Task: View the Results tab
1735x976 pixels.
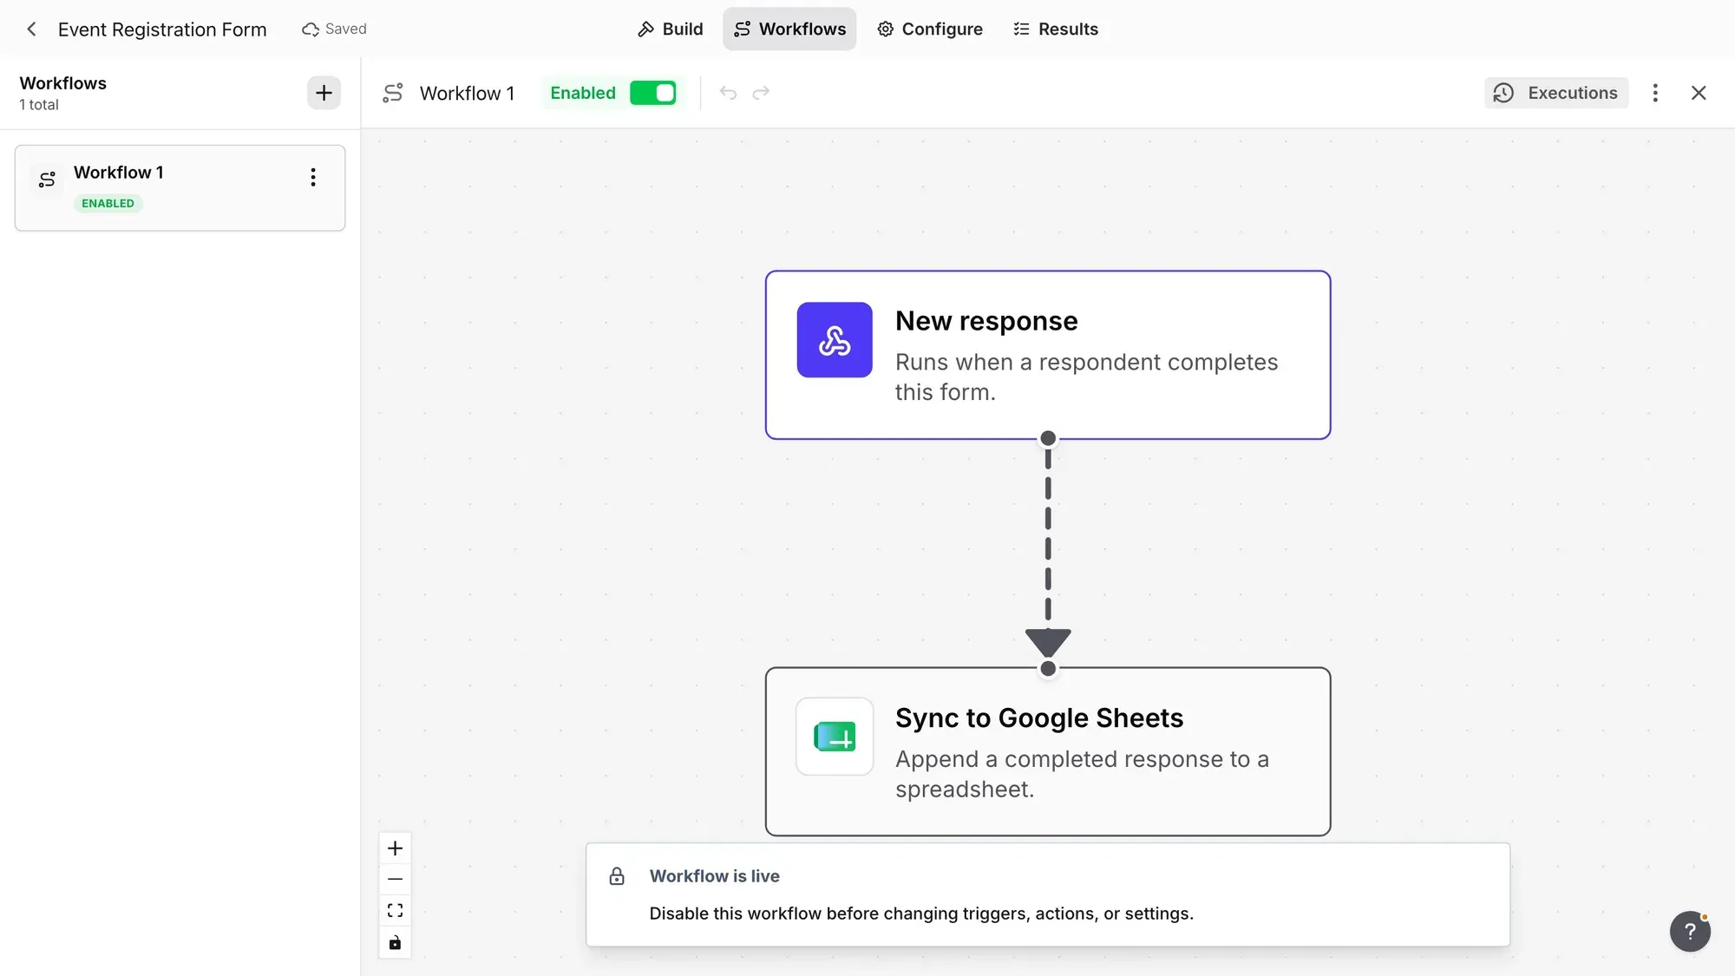Action: click(1056, 29)
